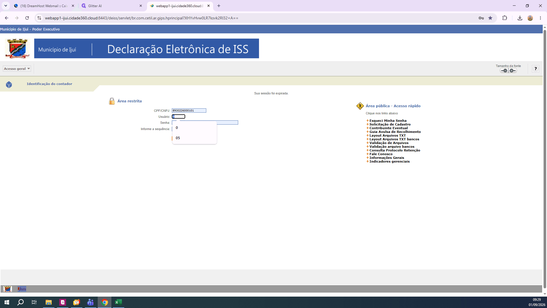Image resolution: width=547 pixels, height=308 pixels.
Task: Reload the page
Action: pos(27,18)
